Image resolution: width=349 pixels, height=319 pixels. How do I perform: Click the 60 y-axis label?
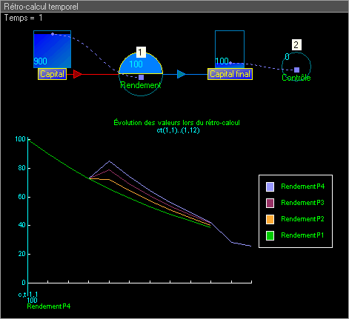pyautogui.click(x=21, y=197)
